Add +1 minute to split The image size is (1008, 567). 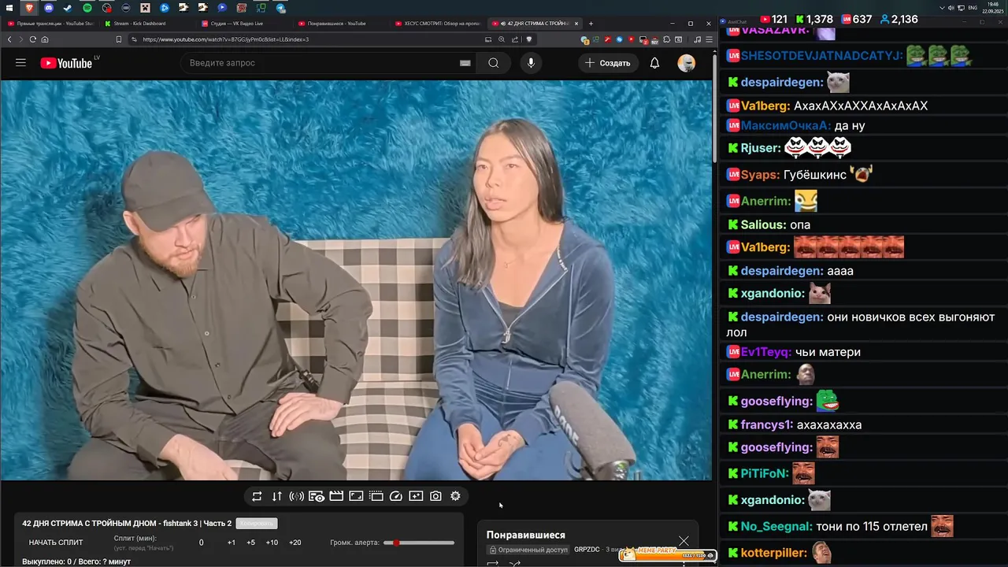pos(231,543)
